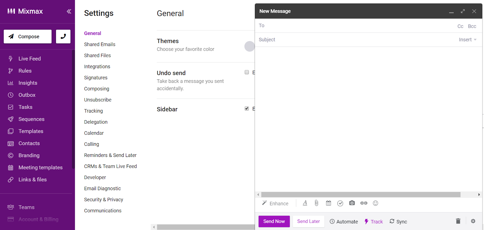Screen dimensions: 484x230
Task: Open Links & files
Action: (x=32, y=179)
